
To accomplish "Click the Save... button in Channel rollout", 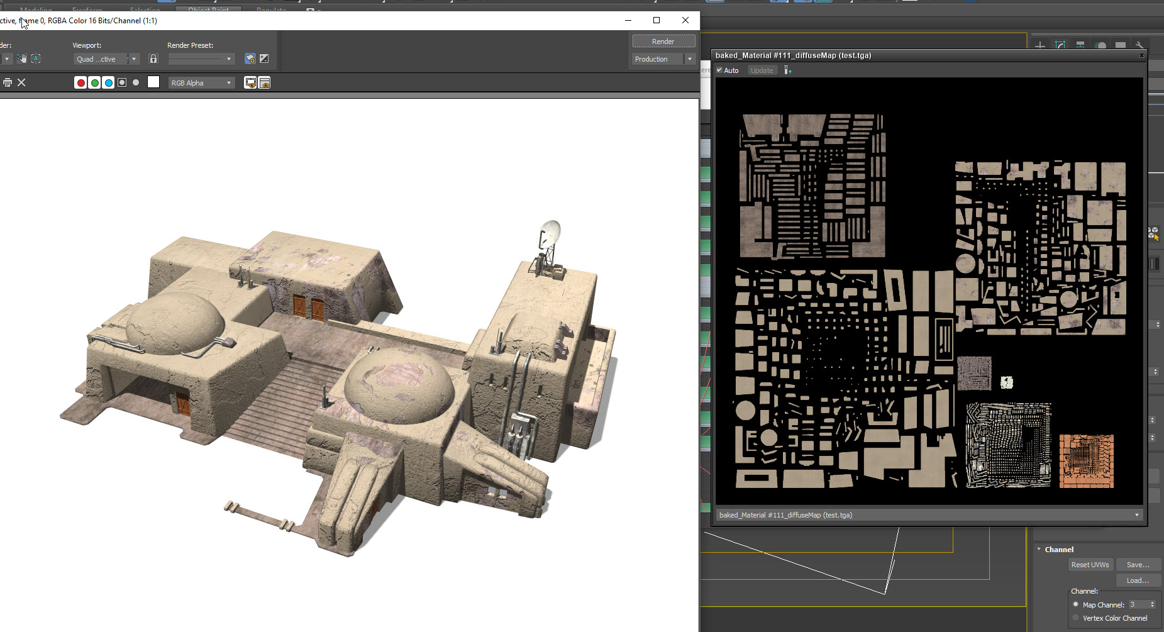I will coord(1138,565).
